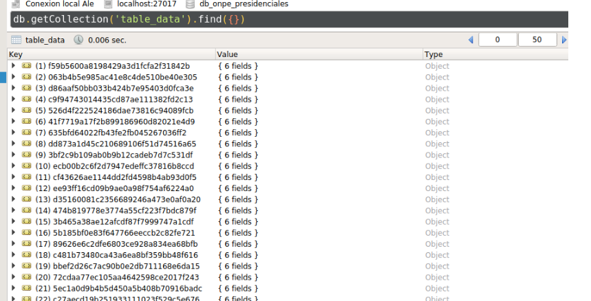Click the Type column header
This screenshot has width=591, height=301.
tap(433, 54)
